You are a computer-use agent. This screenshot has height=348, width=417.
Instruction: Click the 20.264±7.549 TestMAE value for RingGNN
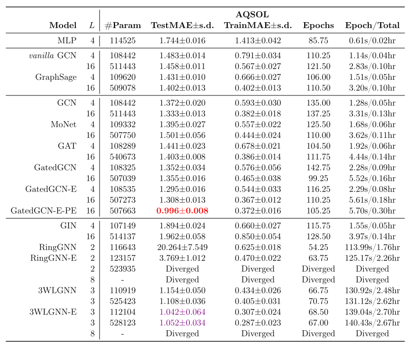point(183,247)
